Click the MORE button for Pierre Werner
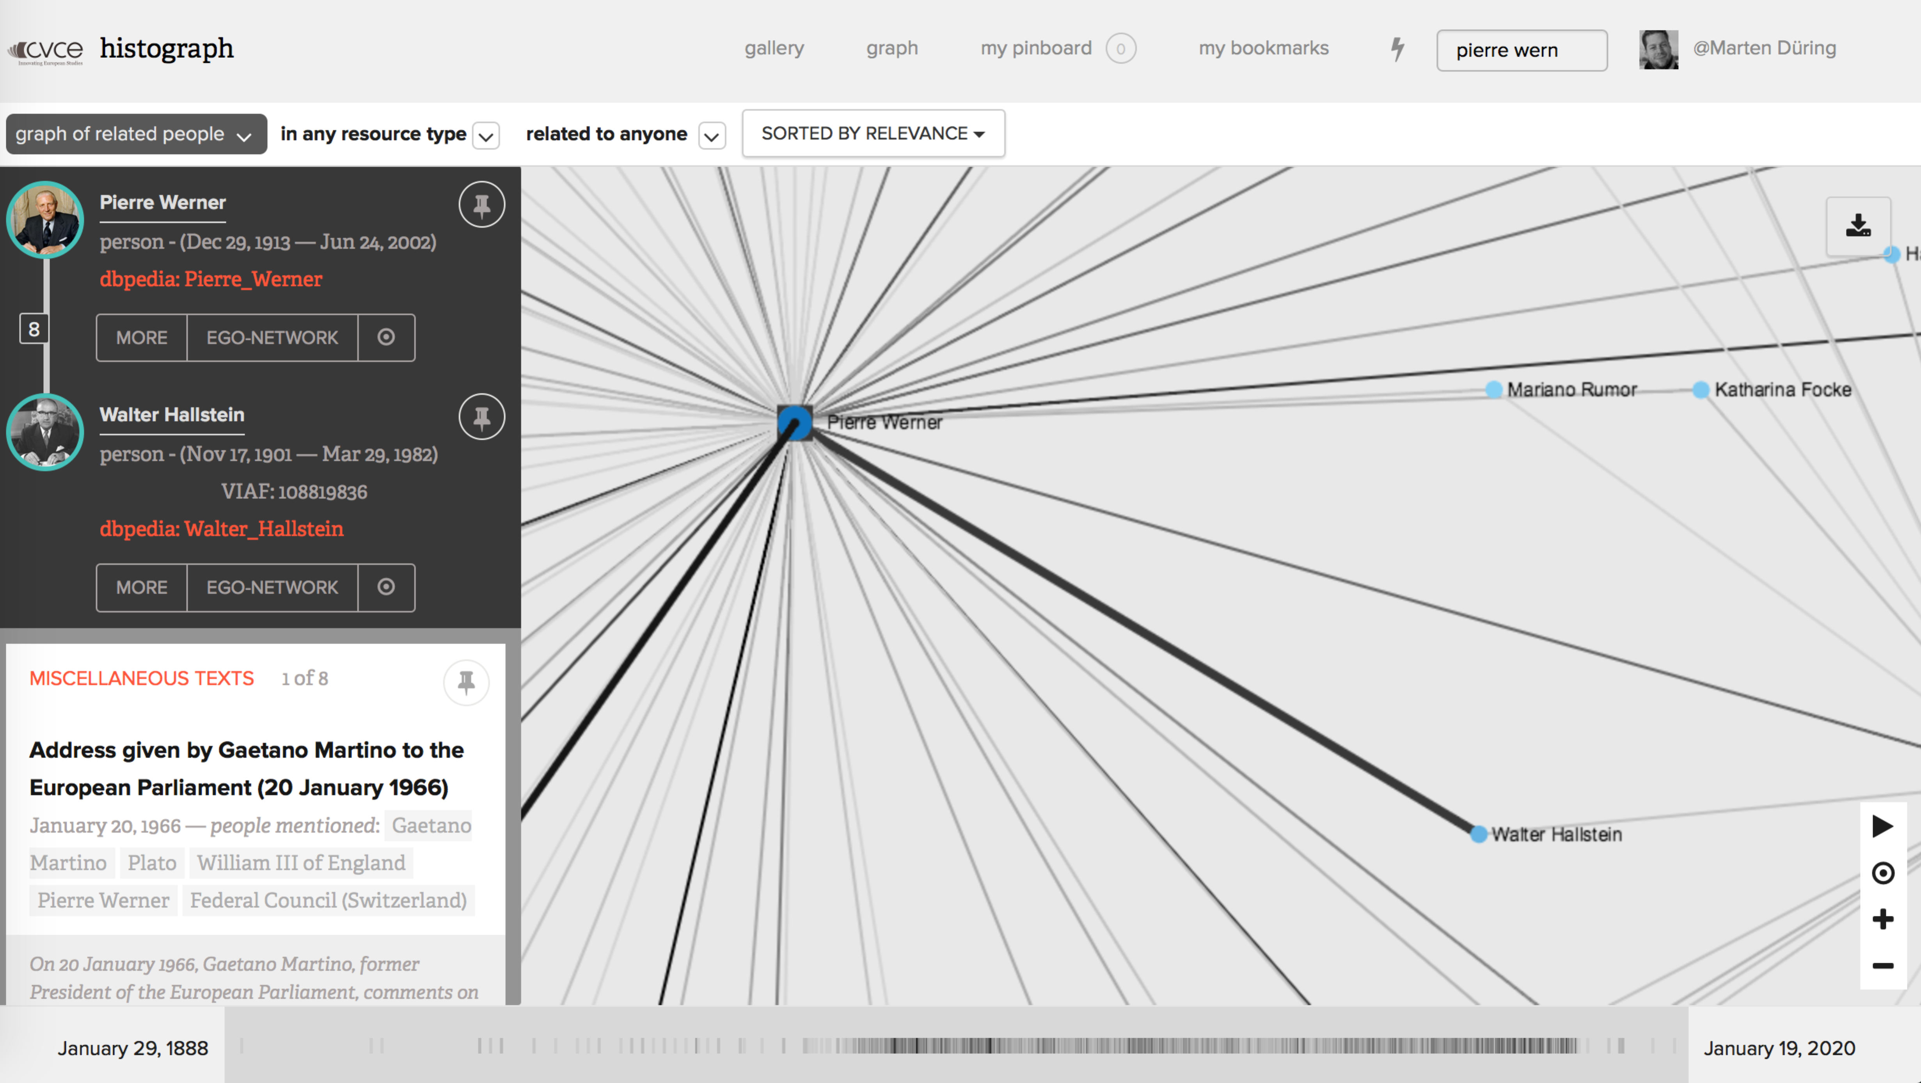This screenshot has height=1083, width=1921. (x=141, y=336)
